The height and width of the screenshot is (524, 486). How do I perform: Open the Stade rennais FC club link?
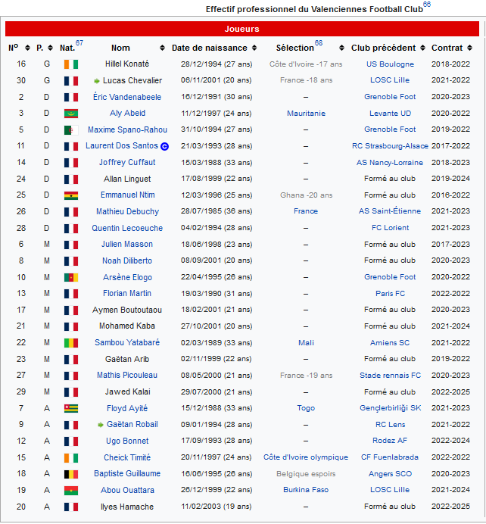pyautogui.click(x=390, y=376)
